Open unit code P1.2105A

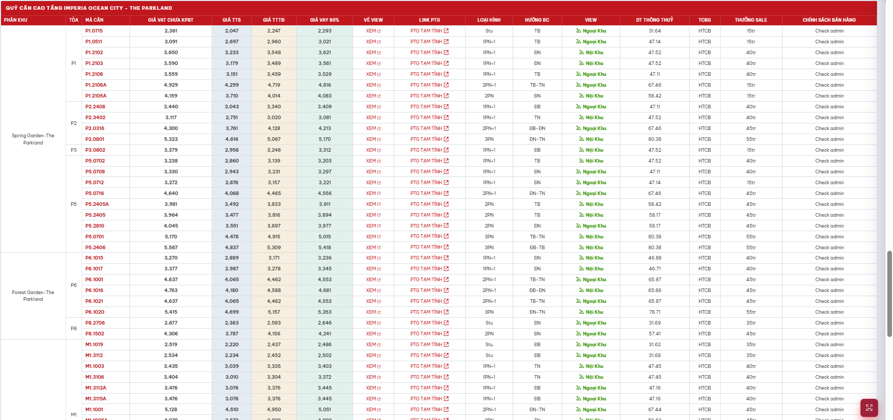click(x=96, y=96)
